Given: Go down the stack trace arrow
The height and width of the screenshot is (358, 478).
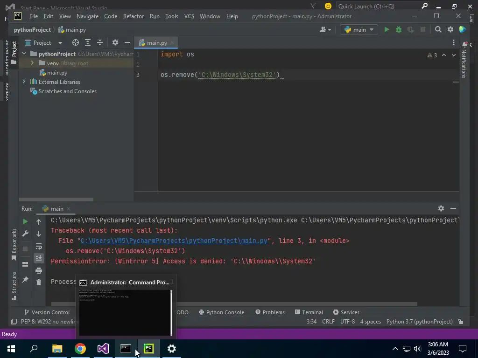Looking at the screenshot, I should 39,234.
